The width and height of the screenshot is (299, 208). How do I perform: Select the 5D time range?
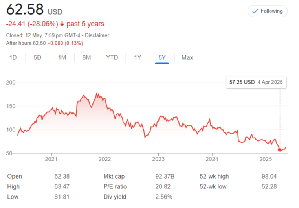(x=37, y=57)
